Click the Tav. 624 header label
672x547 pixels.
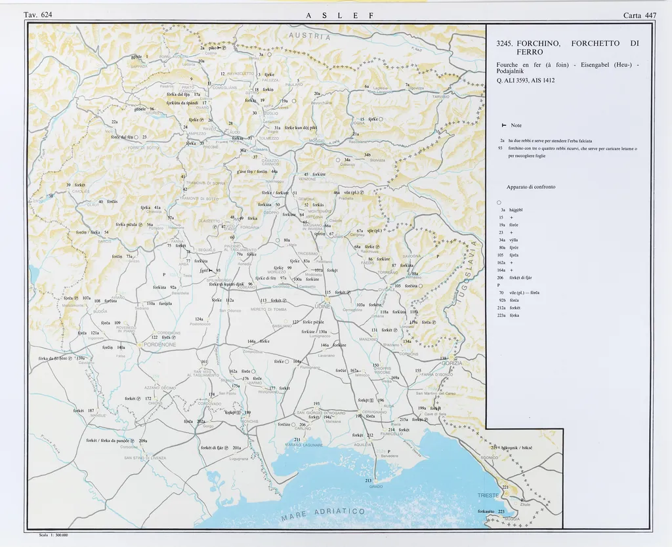coord(37,15)
